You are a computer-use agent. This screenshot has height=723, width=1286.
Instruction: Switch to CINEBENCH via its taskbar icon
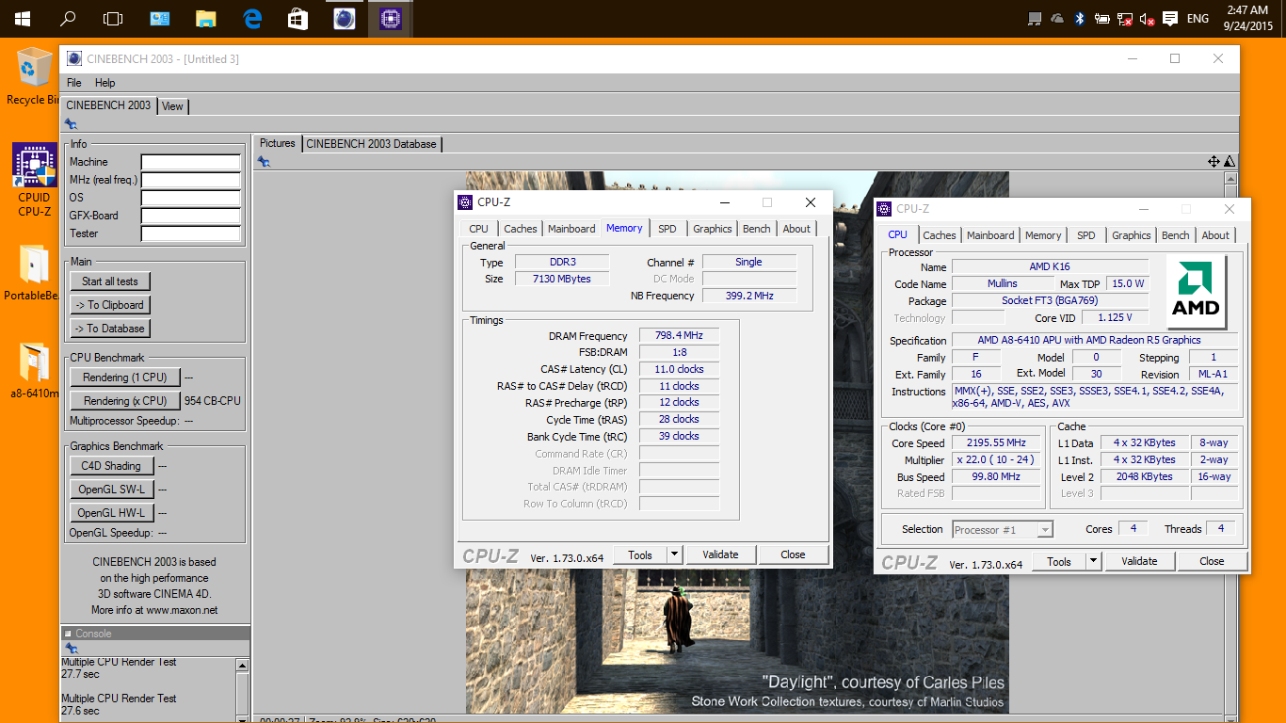tap(344, 18)
